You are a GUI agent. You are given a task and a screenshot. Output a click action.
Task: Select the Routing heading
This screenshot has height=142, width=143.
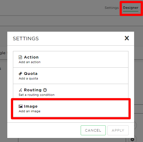click(33, 90)
